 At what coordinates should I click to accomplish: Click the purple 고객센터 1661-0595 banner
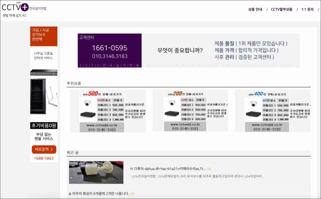point(109,51)
